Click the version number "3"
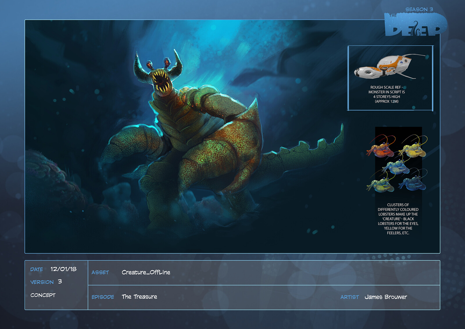Screen dimensions: 465x329 pos(60,281)
